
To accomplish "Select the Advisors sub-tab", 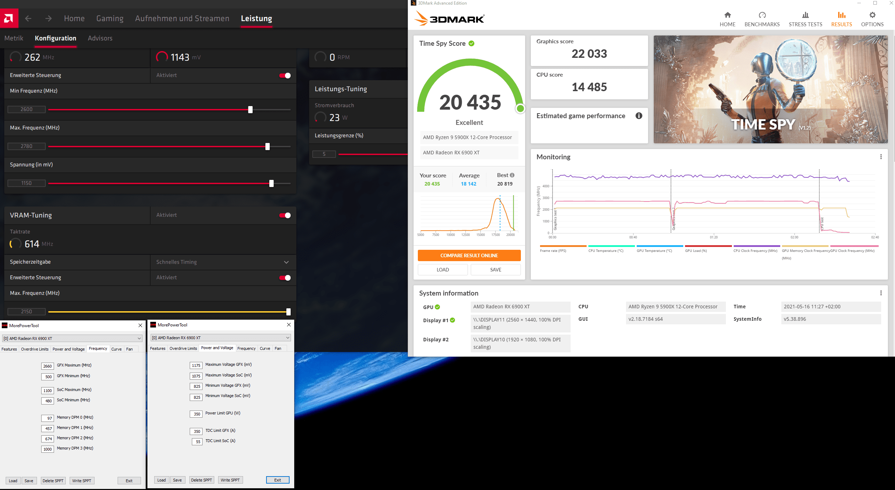I will 100,38.
